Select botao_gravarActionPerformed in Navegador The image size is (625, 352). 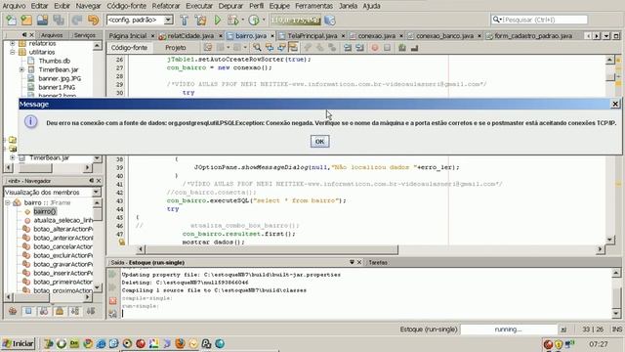click(x=62, y=264)
